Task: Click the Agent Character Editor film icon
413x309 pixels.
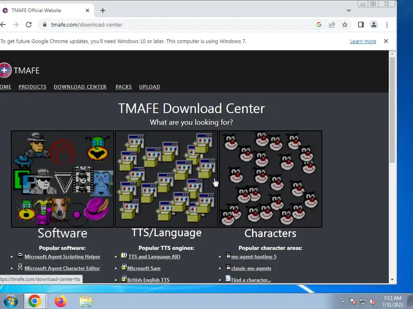Action: click(x=20, y=267)
